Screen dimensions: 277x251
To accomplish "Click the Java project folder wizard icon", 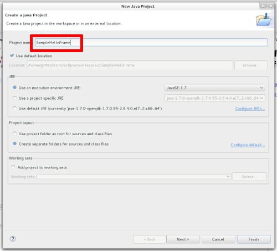I will pos(264,19).
